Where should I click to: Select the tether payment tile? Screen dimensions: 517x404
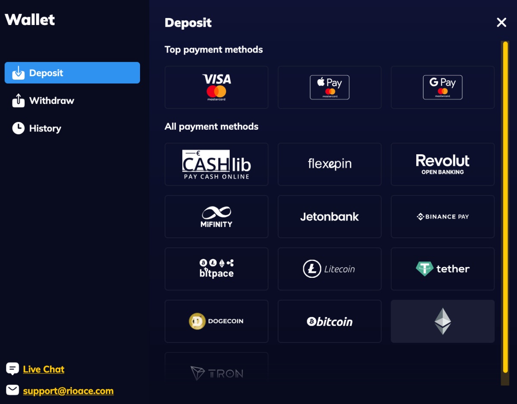[442, 269]
